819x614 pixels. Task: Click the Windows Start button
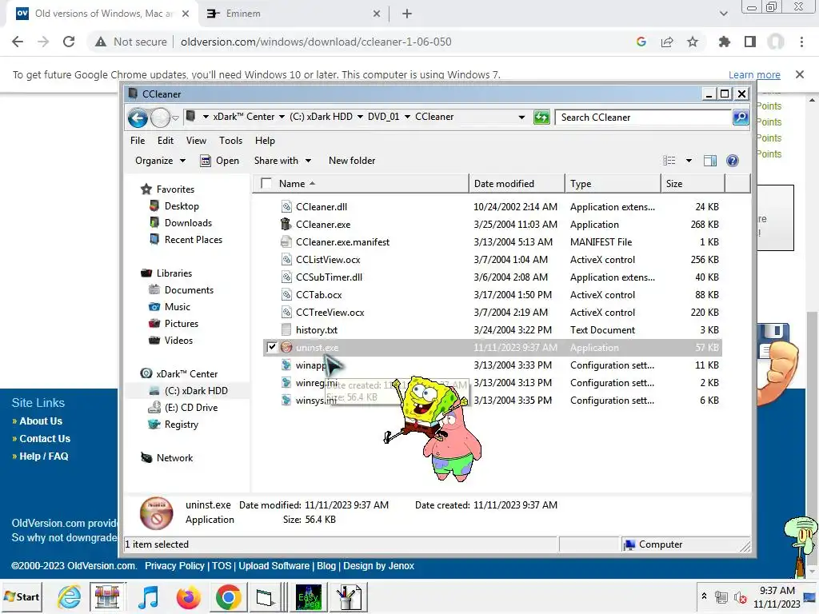(22, 596)
